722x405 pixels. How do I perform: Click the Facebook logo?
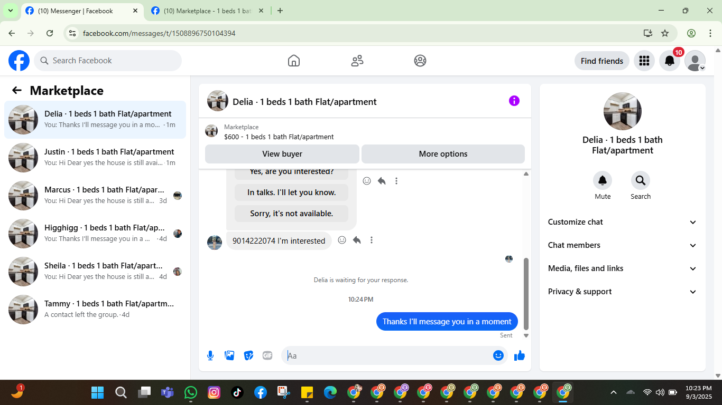click(x=19, y=61)
